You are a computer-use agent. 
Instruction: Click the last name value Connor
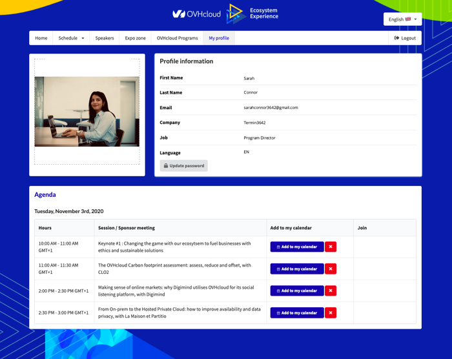[x=251, y=92]
